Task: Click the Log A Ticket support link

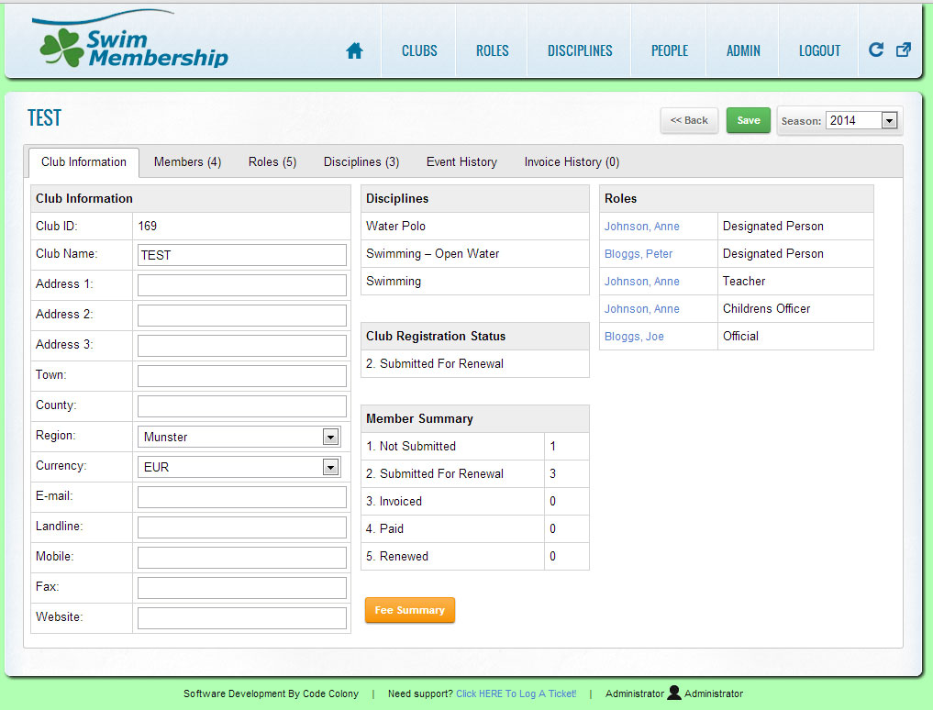Action: pyautogui.click(x=516, y=693)
